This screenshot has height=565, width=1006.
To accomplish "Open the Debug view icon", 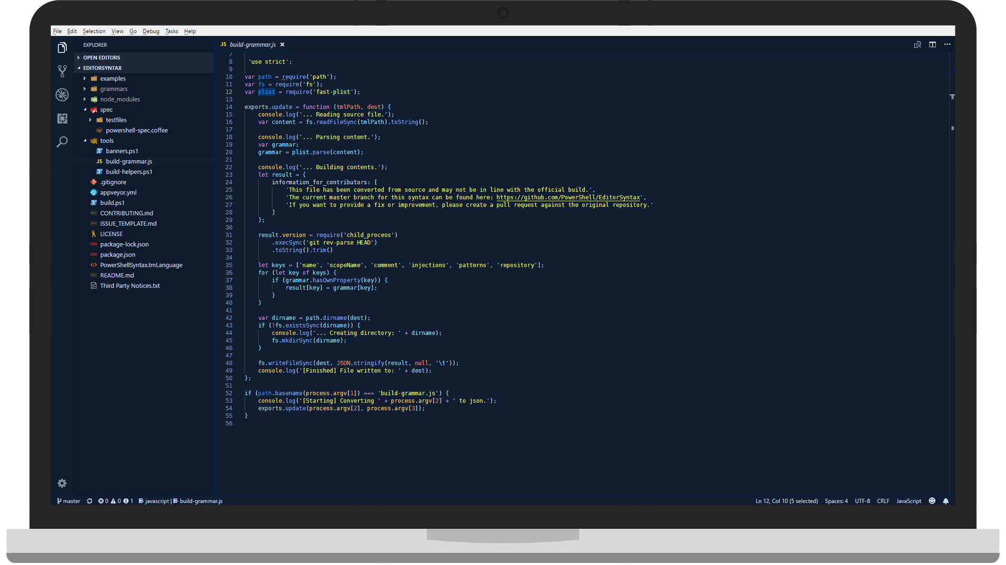I will pyautogui.click(x=62, y=95).
